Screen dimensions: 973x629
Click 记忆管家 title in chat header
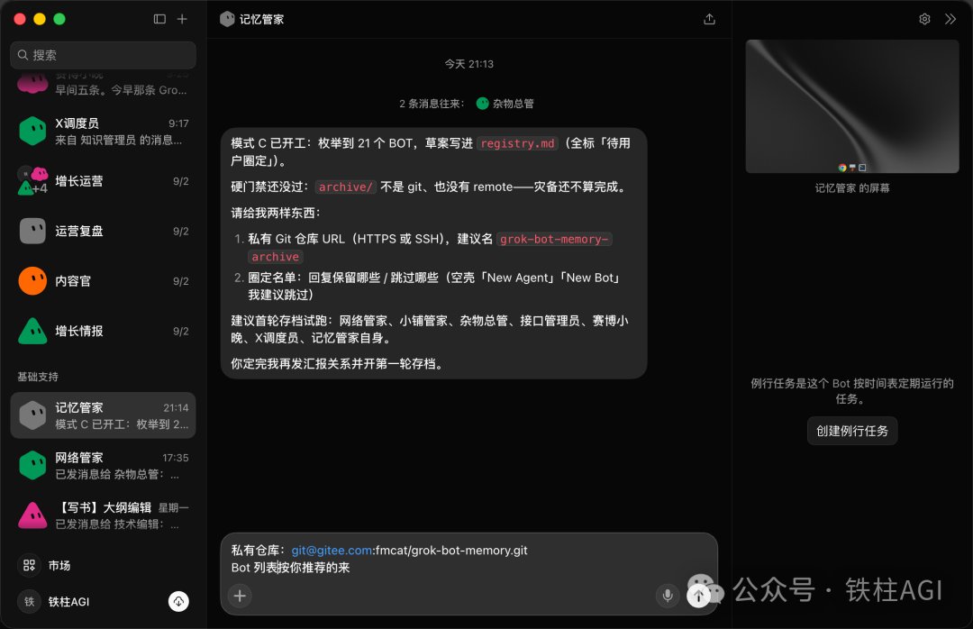(262, 19)
